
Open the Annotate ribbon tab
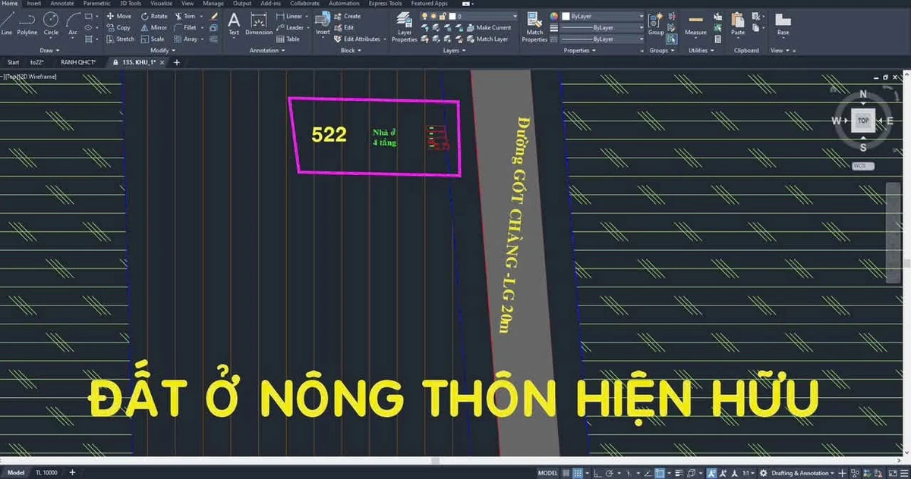coord(62,4)
